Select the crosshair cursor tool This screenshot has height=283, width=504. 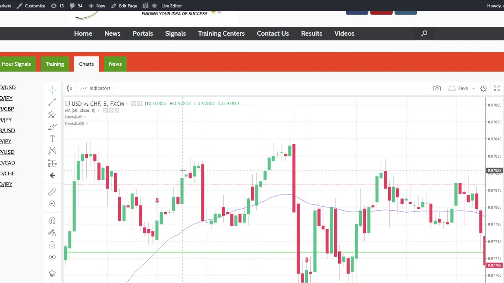pos(52,90)
